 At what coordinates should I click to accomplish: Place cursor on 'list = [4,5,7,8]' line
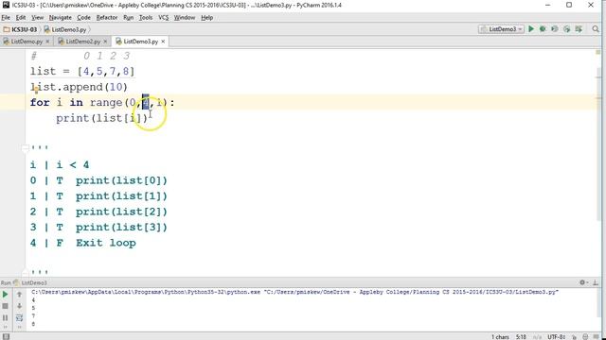82,72
